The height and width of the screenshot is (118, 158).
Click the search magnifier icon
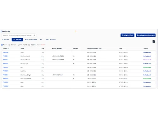click(34, 35)
